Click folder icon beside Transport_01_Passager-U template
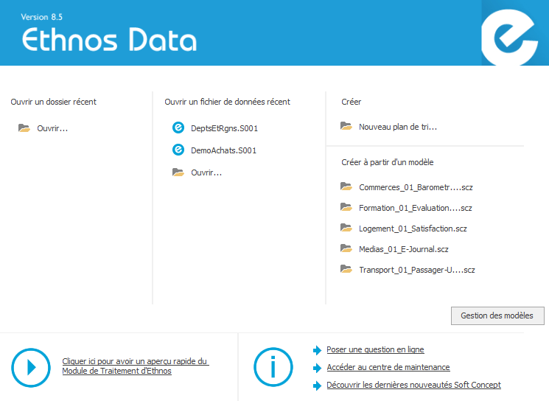 [346, 269]
